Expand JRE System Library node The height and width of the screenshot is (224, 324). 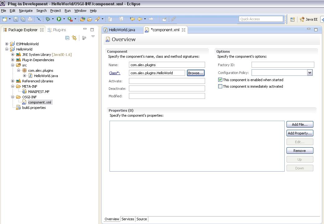pos(12,55)
